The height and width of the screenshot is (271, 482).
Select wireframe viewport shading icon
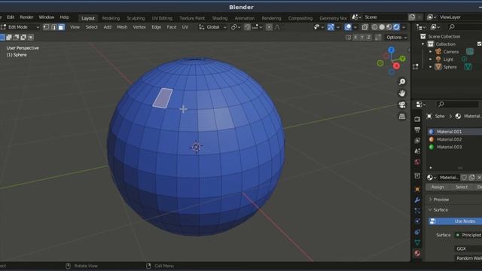(374, 27)
